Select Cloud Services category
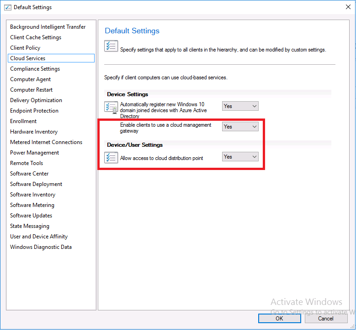The height and width of the screenshot is (330, 356). pyautogui.click(x=51, y=58)
